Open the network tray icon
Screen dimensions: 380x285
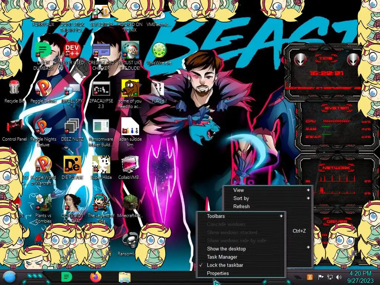tap(330, 277)
